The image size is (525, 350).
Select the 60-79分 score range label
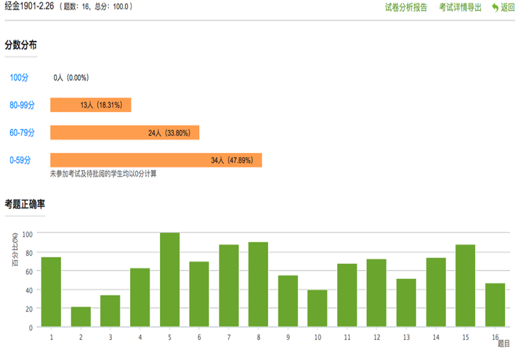click(x=22, y=132)
